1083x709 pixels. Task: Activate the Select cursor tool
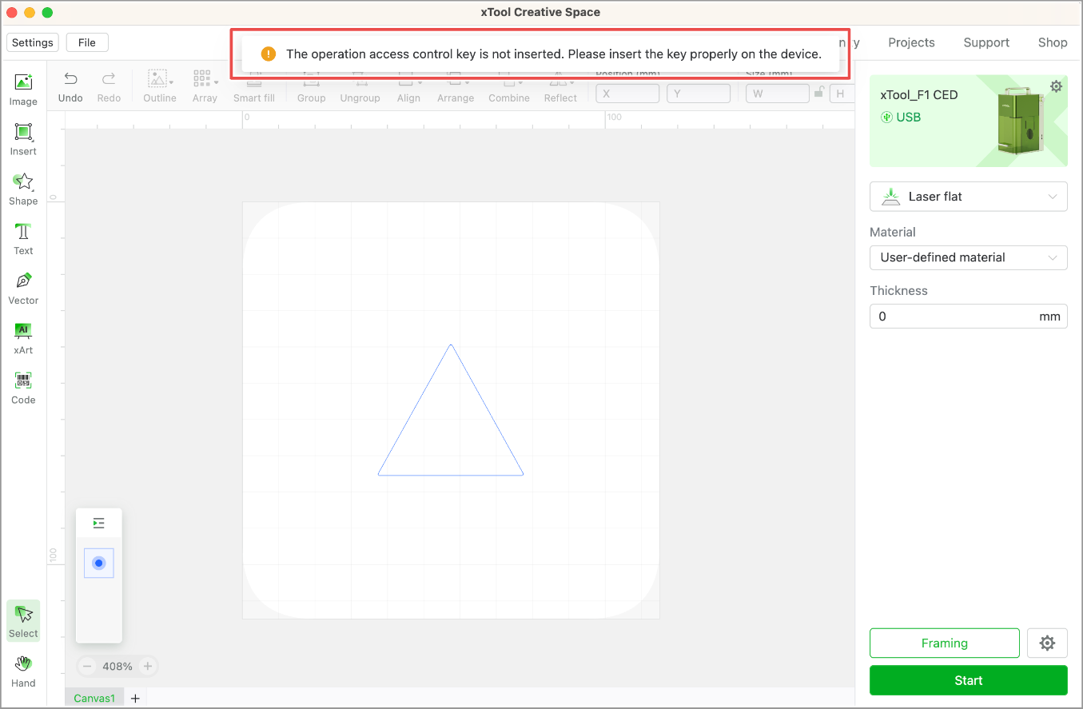[x=23, y=621]
